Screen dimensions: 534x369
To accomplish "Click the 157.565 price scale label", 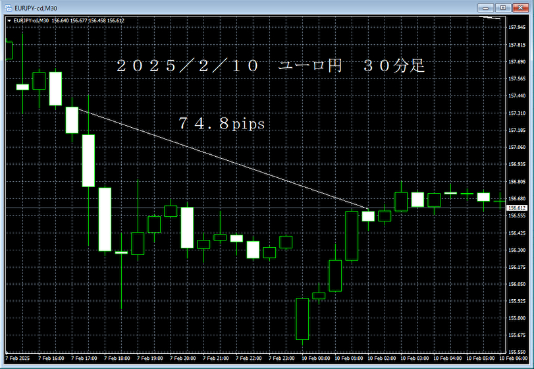I will 517,78.
